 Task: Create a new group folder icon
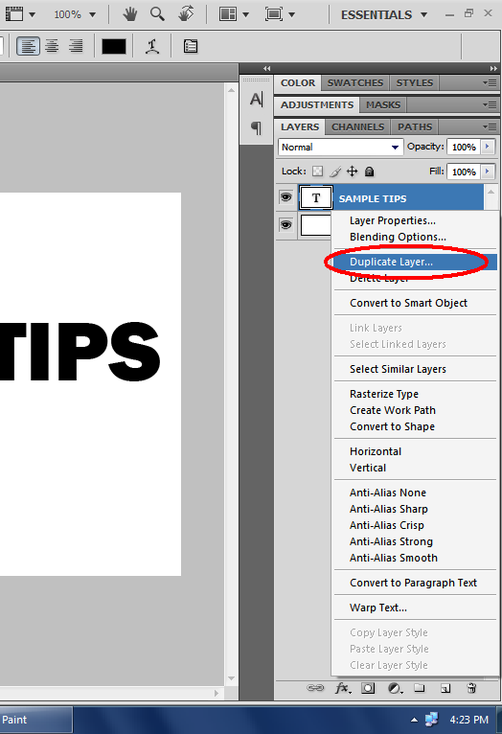(x=420, y=688)
